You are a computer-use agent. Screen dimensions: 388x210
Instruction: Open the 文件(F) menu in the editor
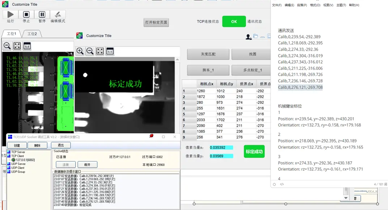(x=277, y=5)
